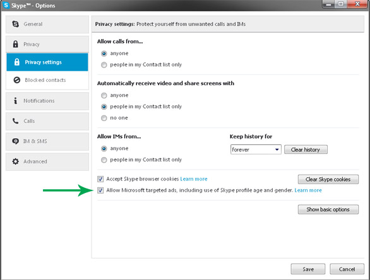The width and height of the screenshot is (370, 280).
Task: Click the Skype logo icon beside General
Action: tap(16, 24)
